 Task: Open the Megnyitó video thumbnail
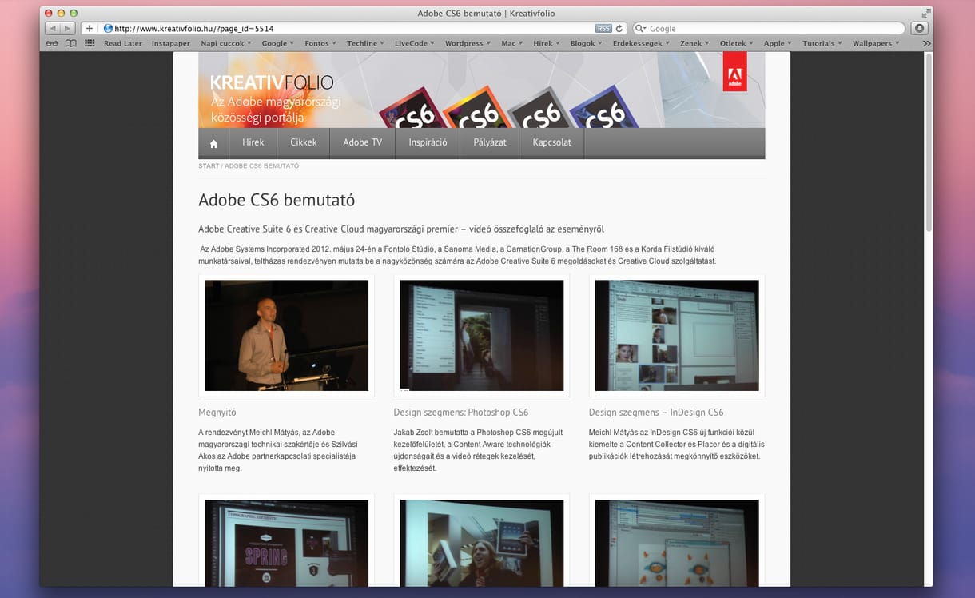[x=286, y=335]
